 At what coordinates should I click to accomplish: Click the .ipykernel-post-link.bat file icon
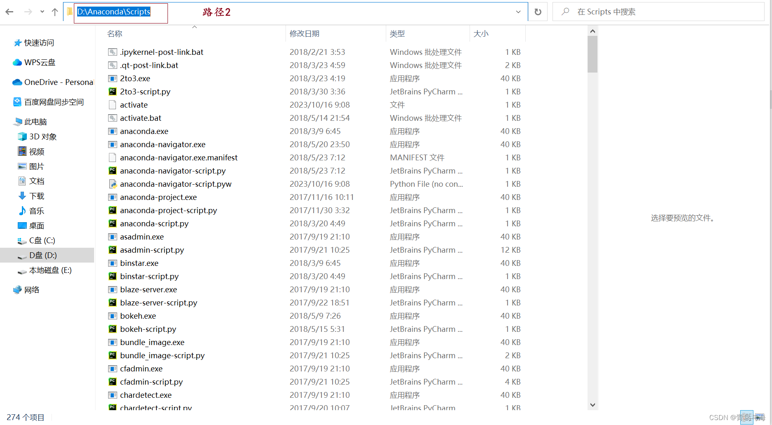113,52
